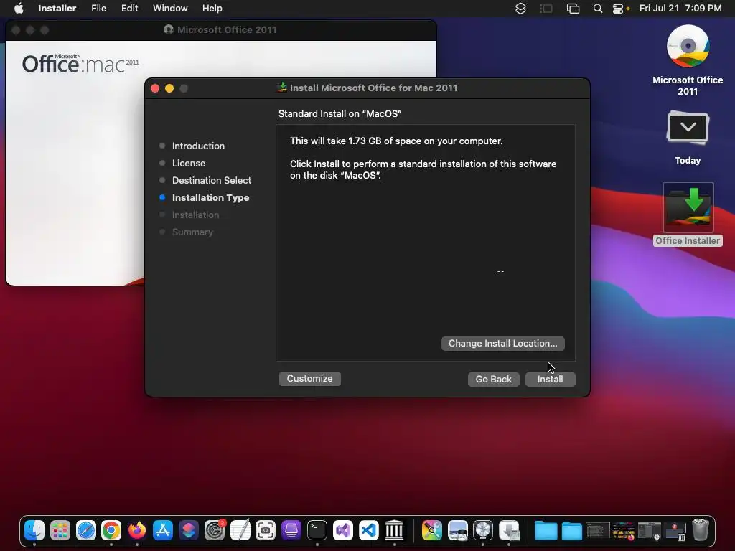The width and height of the screenshot is (735, 551).
Task: Open the Shortcuts app in Dock
Action: coord(189,530)
